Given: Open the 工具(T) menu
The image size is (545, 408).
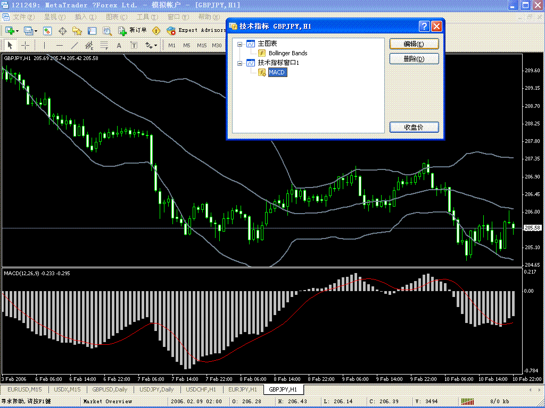Looking at the screenshot, I should pos(147,16).
